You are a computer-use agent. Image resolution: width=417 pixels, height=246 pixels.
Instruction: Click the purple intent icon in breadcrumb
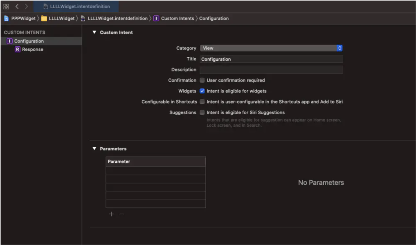click(x=156, y=19)
